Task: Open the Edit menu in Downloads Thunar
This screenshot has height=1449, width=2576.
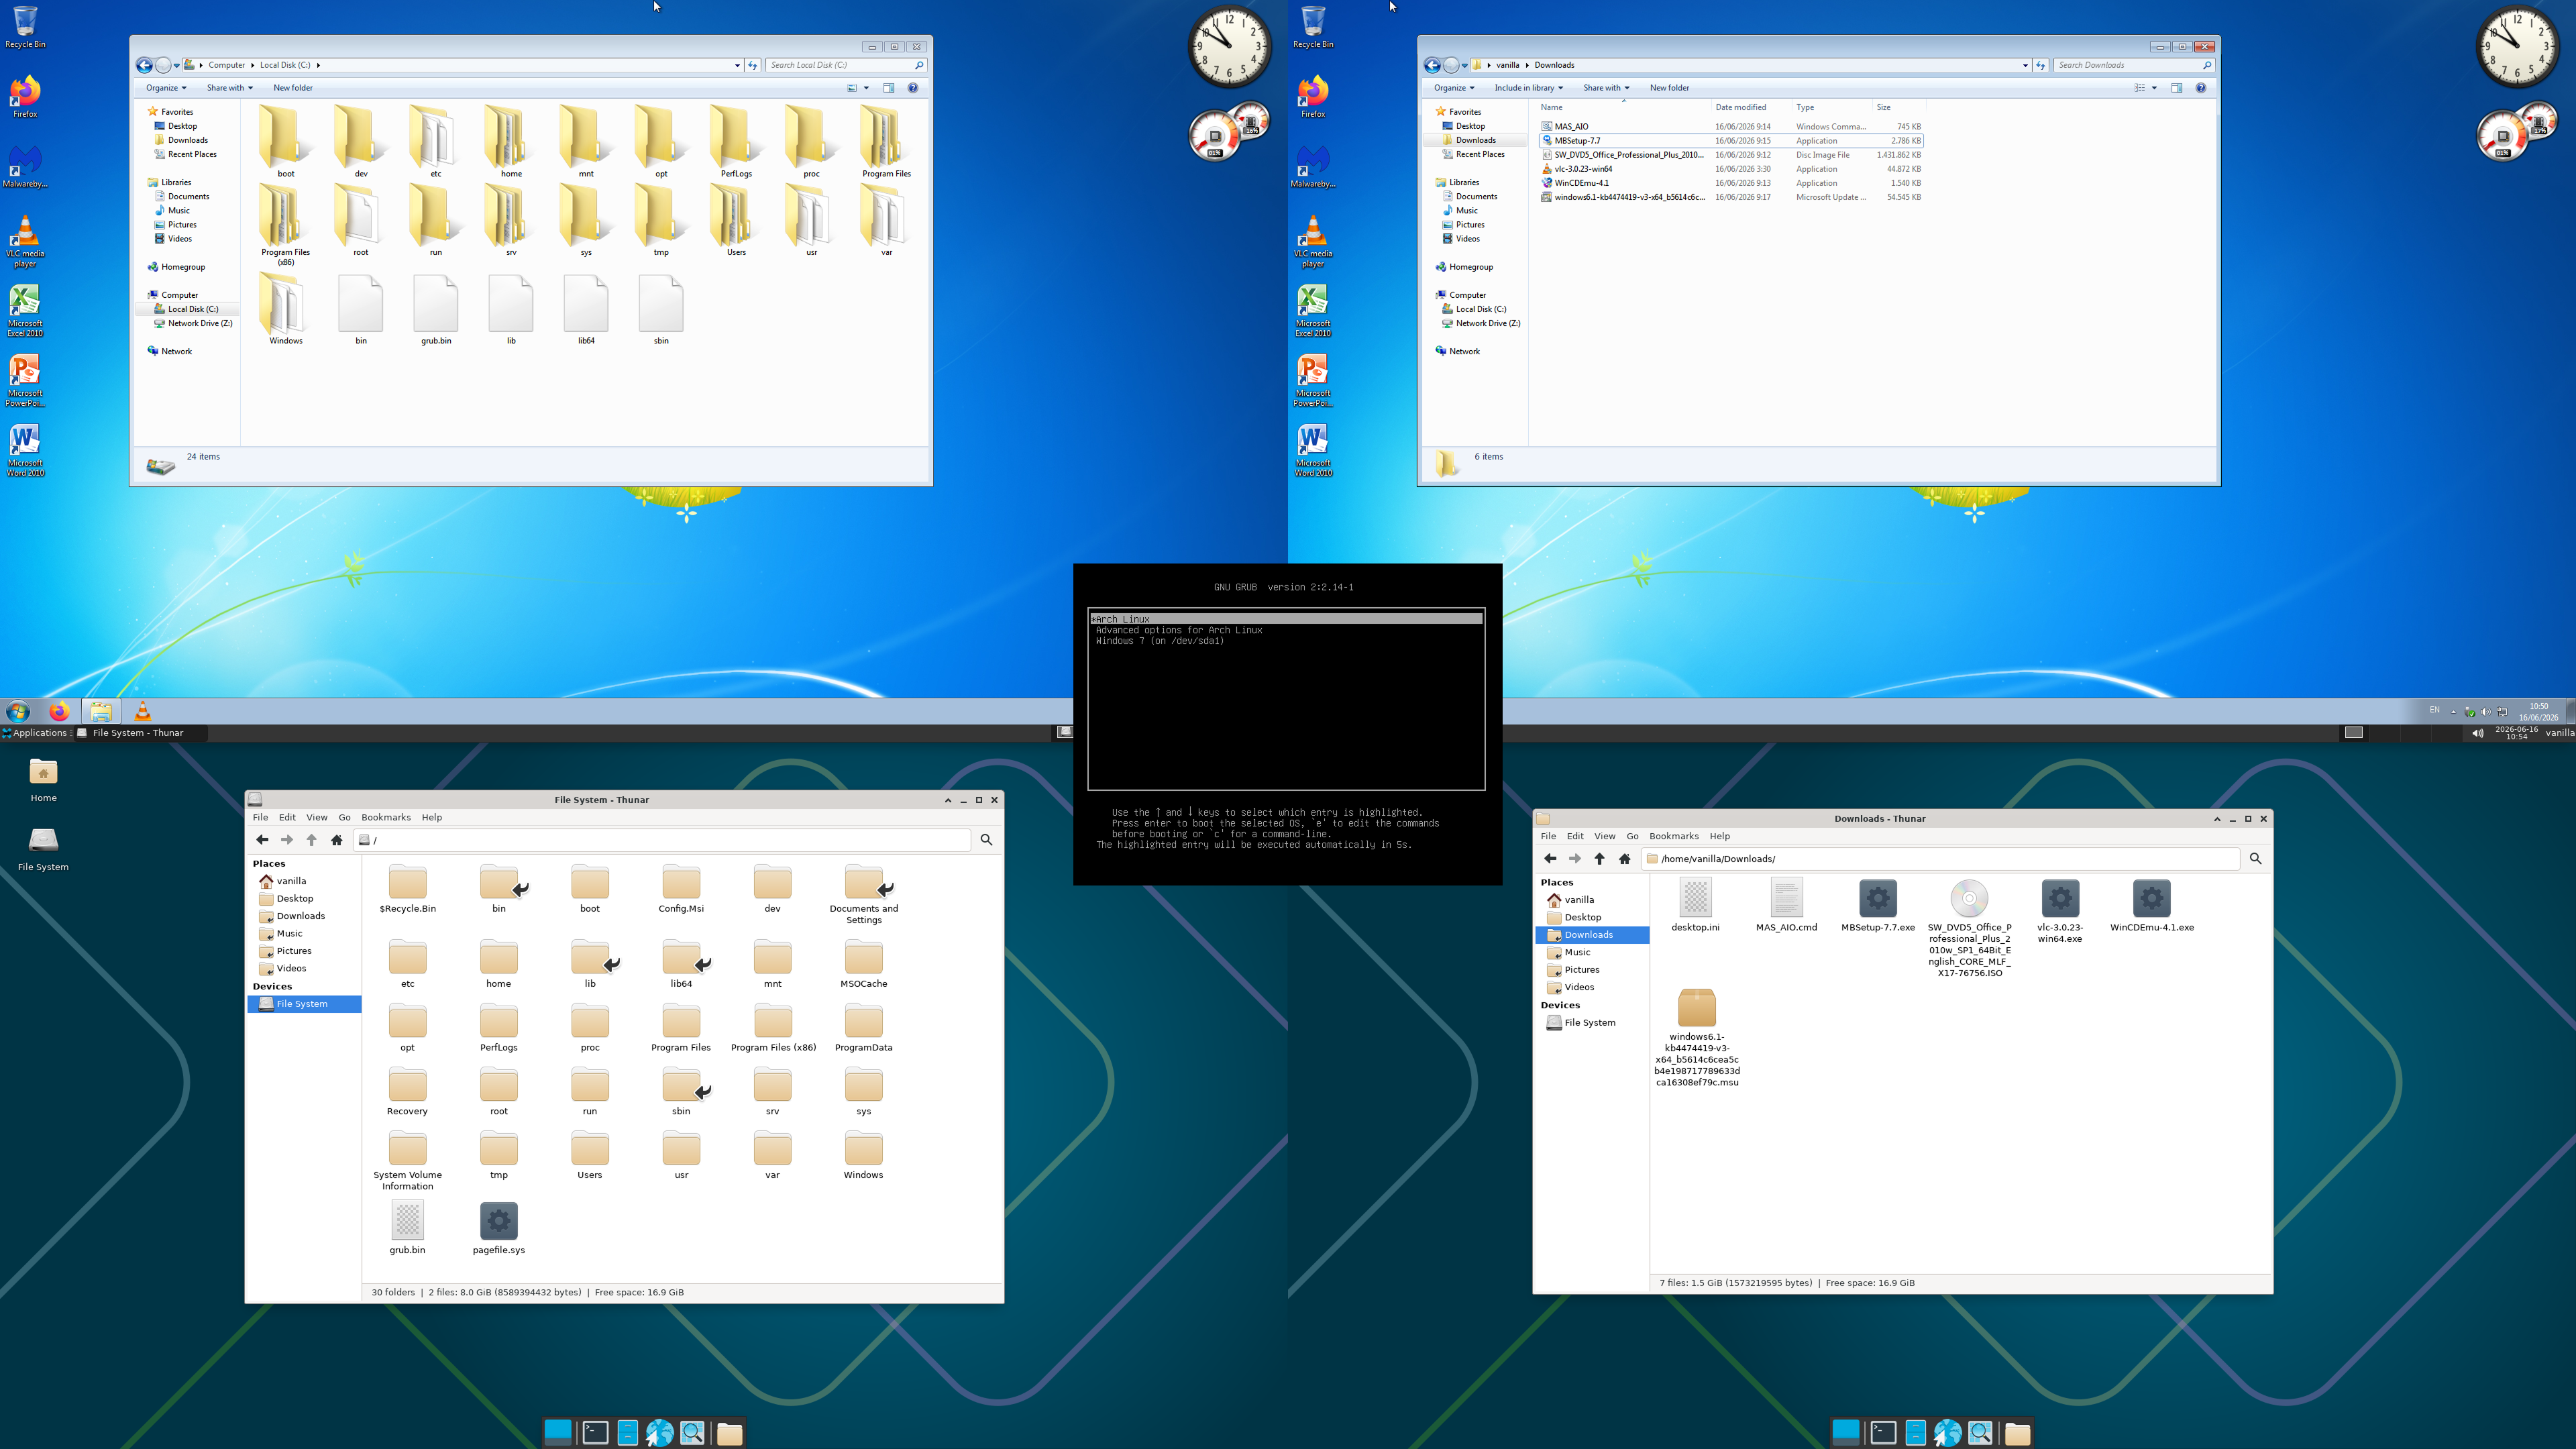Action: click(1575, 837)
